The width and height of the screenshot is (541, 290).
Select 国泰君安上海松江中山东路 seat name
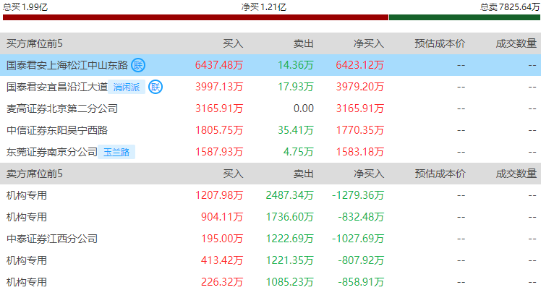click(x=67, y=65)
